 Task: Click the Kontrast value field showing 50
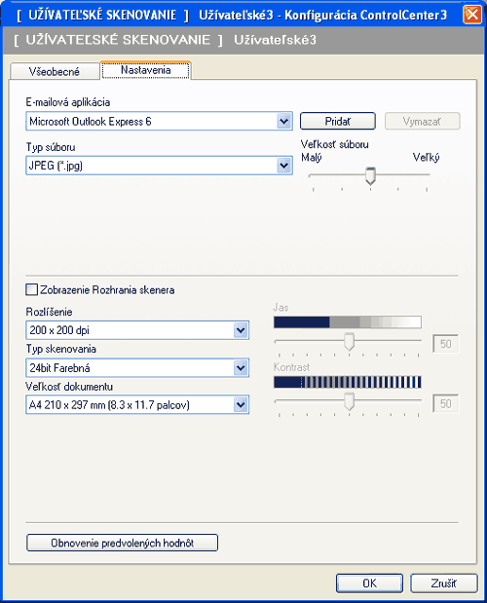445,403
